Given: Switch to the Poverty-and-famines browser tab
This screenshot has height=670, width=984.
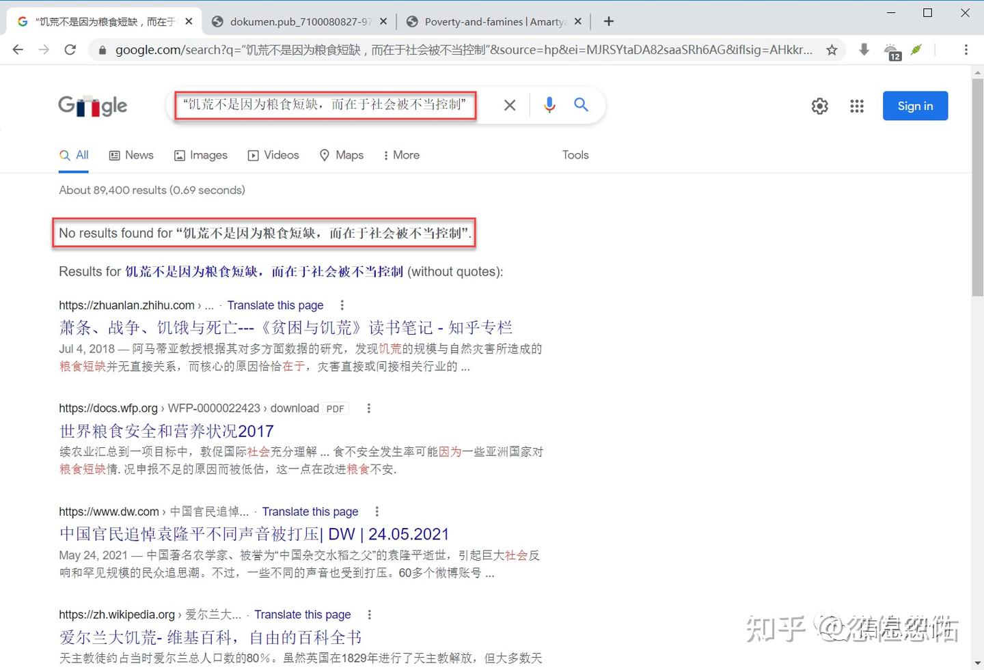Looking at the screenshot, I should click(x=493, y=21).
